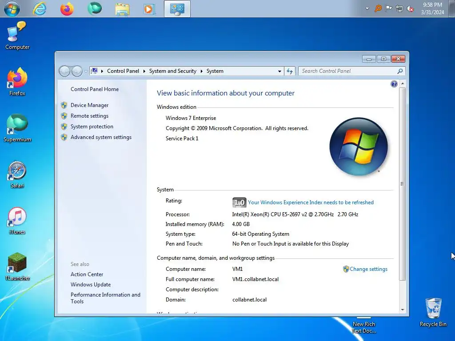Click the address bar computer icon

click(94, 71)
